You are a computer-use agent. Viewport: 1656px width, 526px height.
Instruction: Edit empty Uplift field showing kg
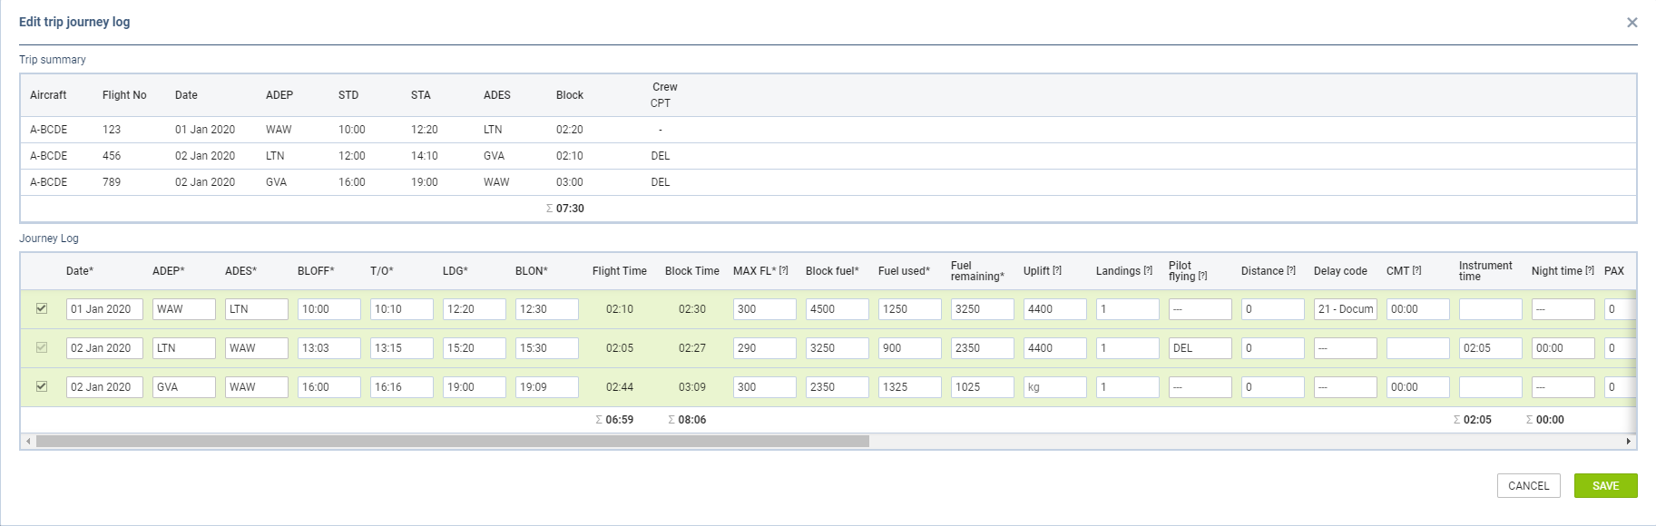click(1054, 387)
